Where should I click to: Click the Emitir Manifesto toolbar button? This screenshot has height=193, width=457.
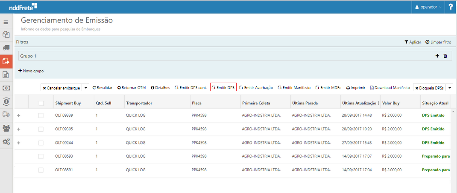[294, 87]
